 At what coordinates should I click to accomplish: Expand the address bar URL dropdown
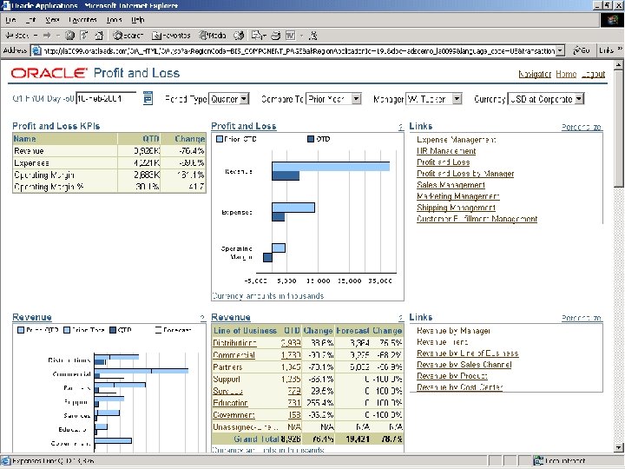[561, 50]
